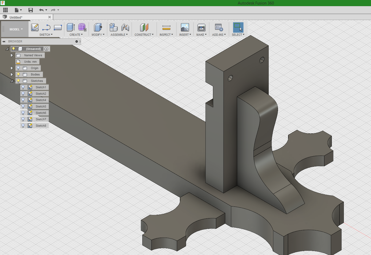The width and height of the screenshot is (371, 255).
Task: Toggle Bodies folder visibility bulb
Action: 18,74
